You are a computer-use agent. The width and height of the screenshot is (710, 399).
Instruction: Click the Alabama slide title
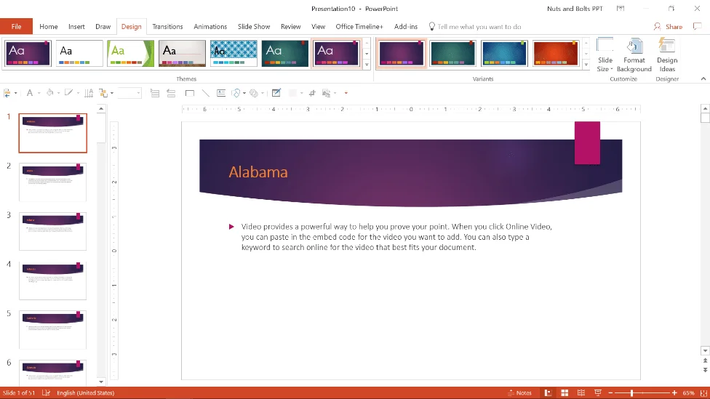[x=258, y=172]
